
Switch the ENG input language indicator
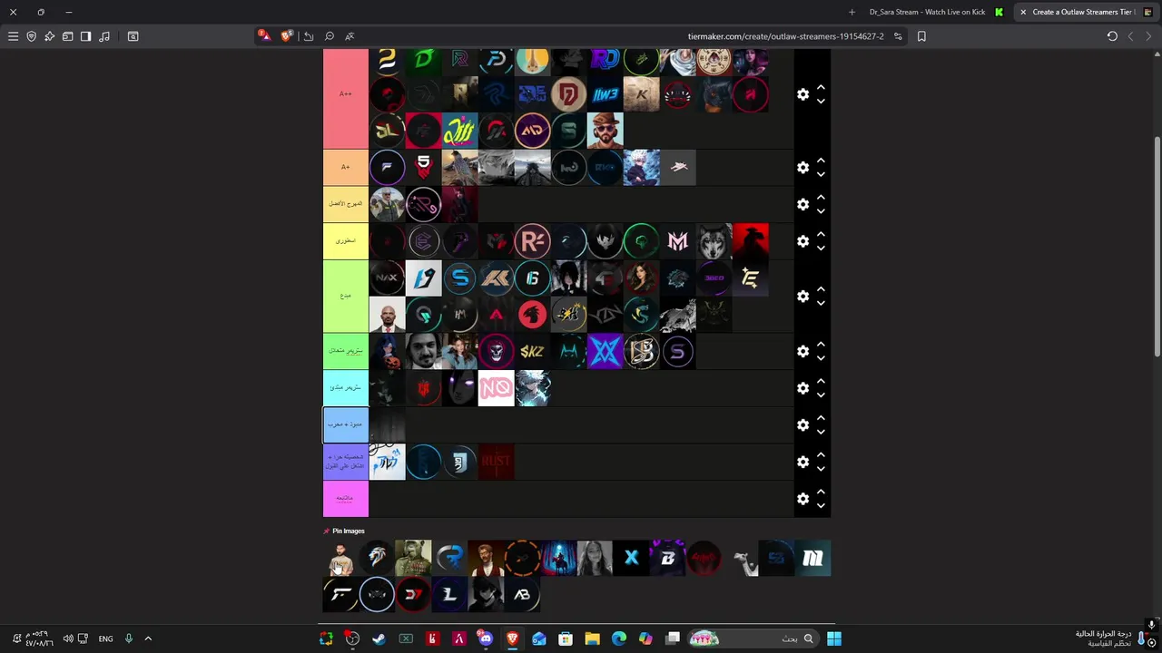tap(105, 638)
